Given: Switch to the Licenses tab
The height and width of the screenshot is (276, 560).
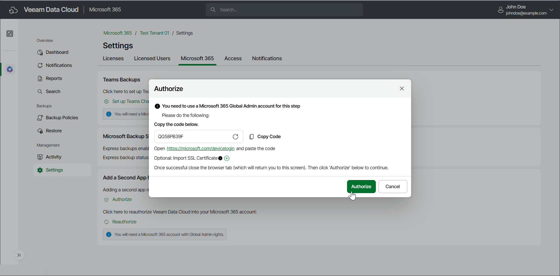Looking at the screenshot, I should click(x=113, y=58).
